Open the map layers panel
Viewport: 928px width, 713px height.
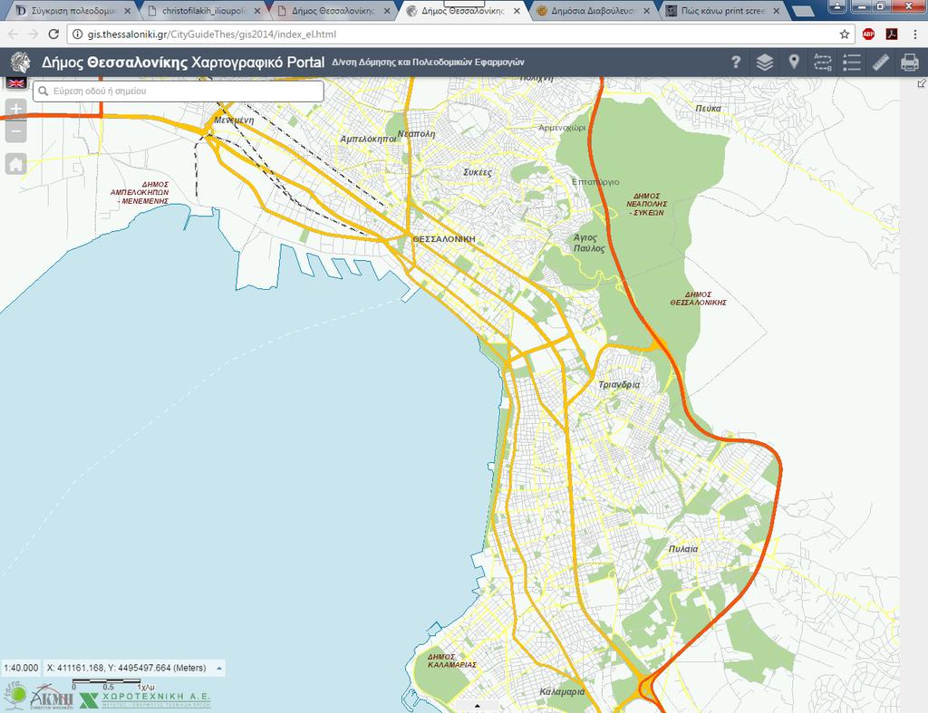point(765,63)
